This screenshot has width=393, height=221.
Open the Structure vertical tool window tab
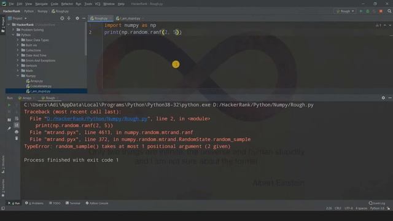[x=2, y=164]
